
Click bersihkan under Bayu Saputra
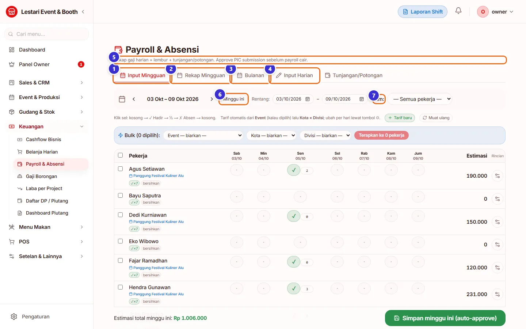pos(151,203)
